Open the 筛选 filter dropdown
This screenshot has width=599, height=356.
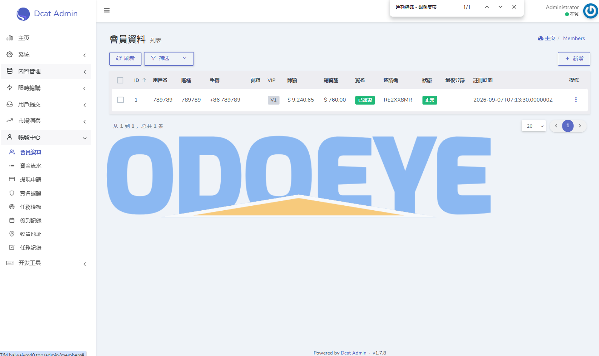click(169, 59)
